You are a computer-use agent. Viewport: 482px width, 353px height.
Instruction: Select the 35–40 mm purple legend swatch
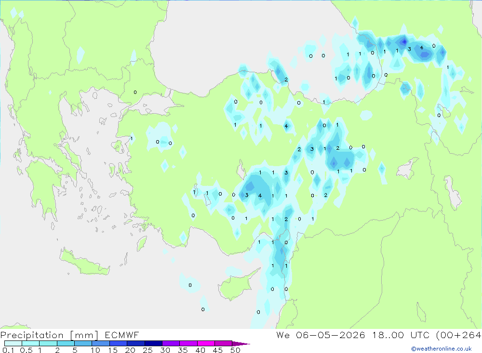tap(188, 343)
